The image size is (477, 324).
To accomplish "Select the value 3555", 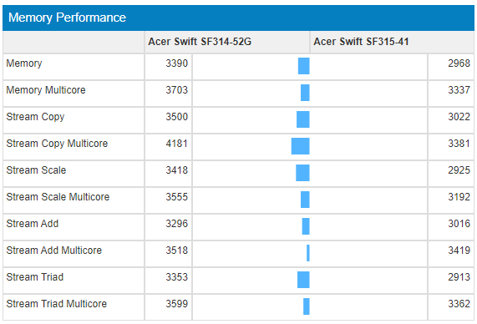I will (177, 197).
